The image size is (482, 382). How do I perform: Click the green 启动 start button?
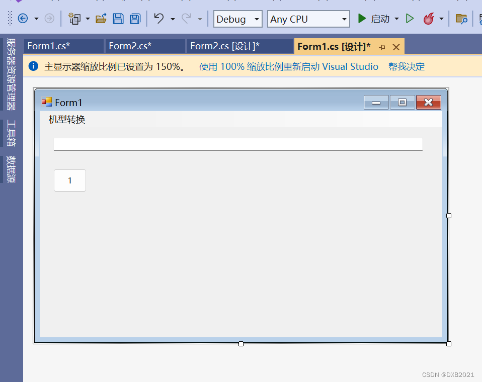click(x=374, y=19)
